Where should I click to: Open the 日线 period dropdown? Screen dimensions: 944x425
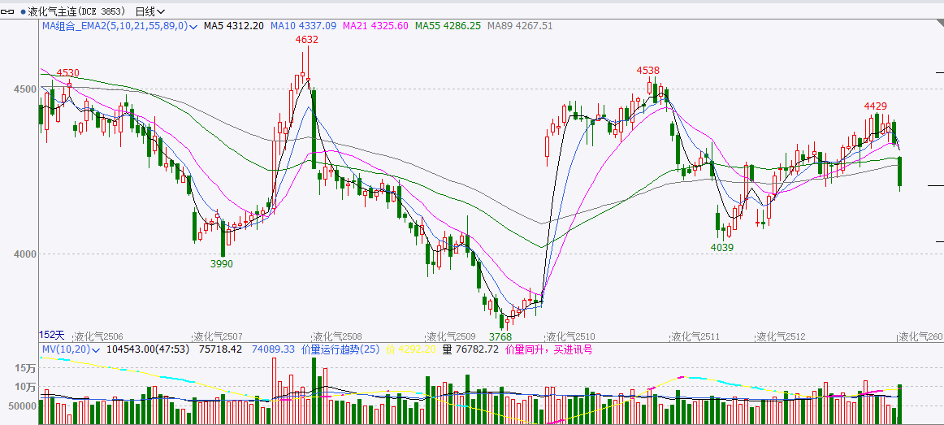pyautogui.click(x=149, y=12)
